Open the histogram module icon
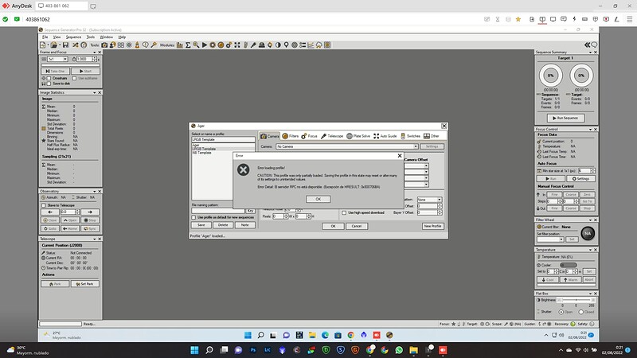The image size is (637, 358). (180, 45)
